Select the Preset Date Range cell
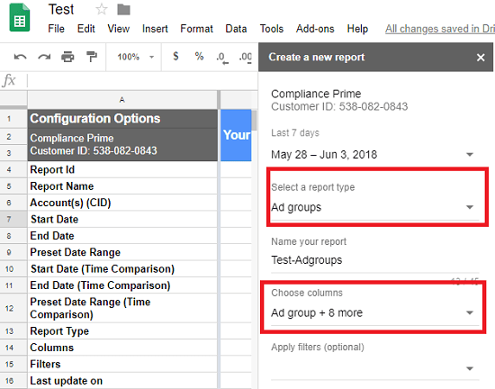Screen dimensions: 495x389 [122, 252]
